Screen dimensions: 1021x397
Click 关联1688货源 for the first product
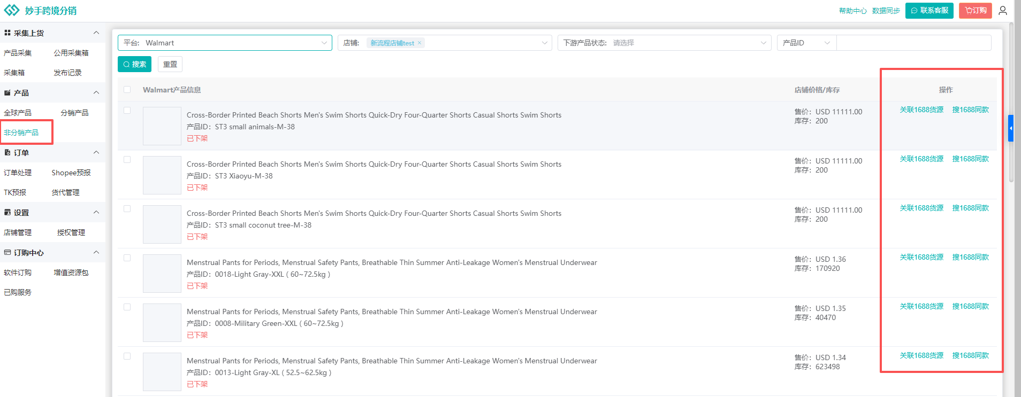pyautogui.click(x=921, y=110)
